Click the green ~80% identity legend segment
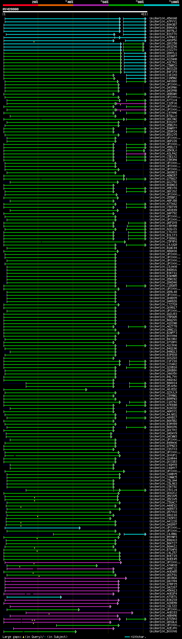182x639 pixels. 126,5
